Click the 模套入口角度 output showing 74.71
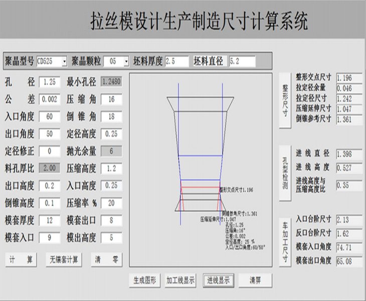 (349, 247)
